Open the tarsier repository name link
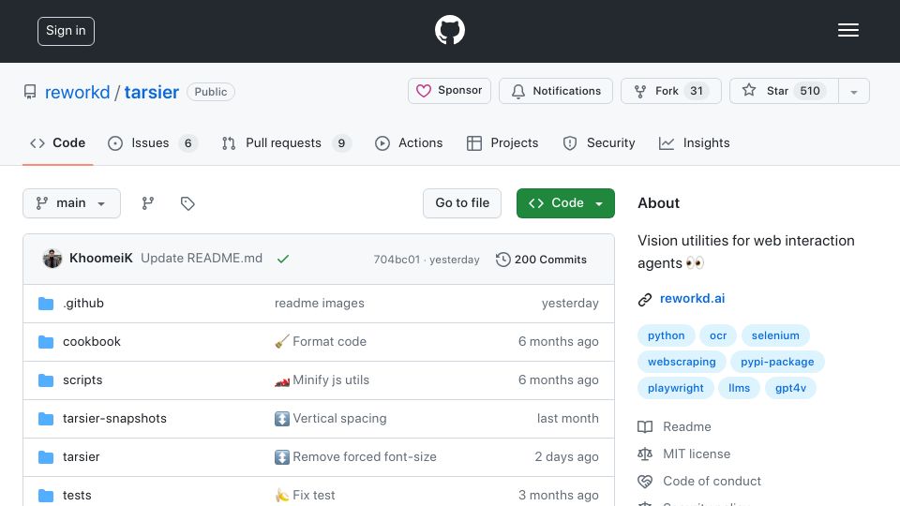Image resolution: width=900 pixels, height=506 pixels. (x=152, y=93)
